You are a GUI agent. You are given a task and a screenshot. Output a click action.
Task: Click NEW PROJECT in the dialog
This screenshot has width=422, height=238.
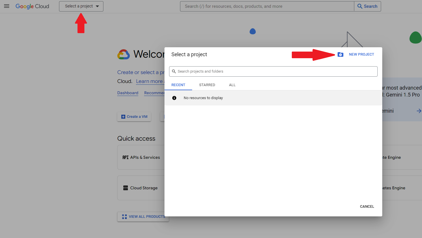pyautogui.click(x=362, y=54)
